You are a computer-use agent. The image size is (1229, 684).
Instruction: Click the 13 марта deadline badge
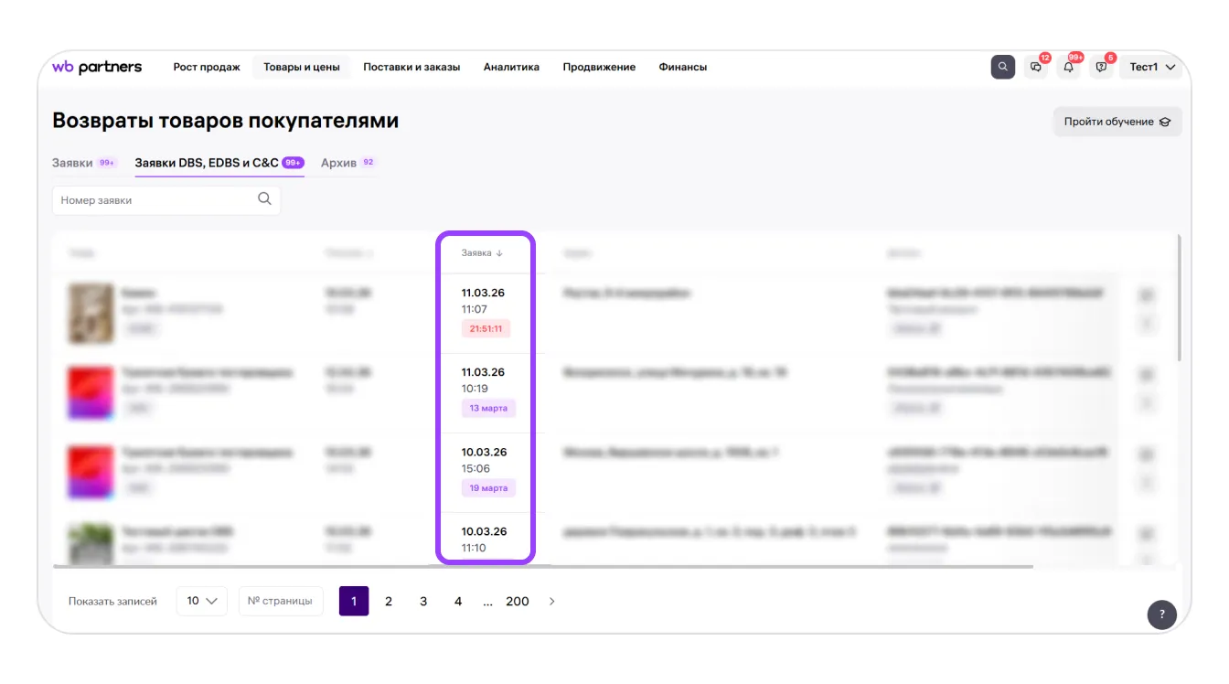click(x=488, y=408)
